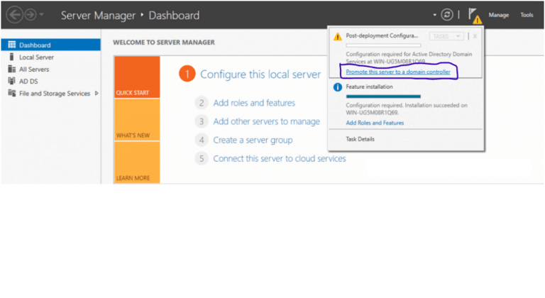Click Create a server group link

(x=253, y=140)
